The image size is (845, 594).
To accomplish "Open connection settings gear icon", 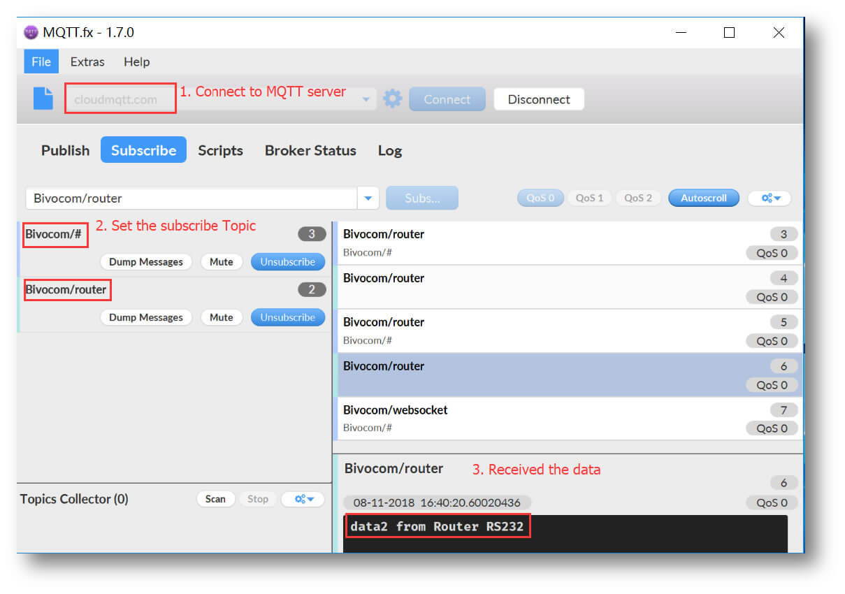I will 393,99.
